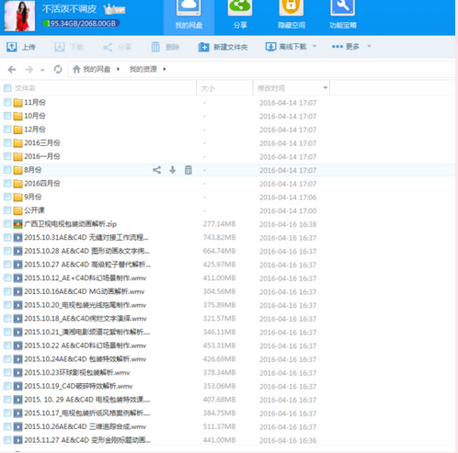Navigate to 我的网盘 in breadcrumb
The width and height of the screenshot is (458, 453).
coord(97,69)
